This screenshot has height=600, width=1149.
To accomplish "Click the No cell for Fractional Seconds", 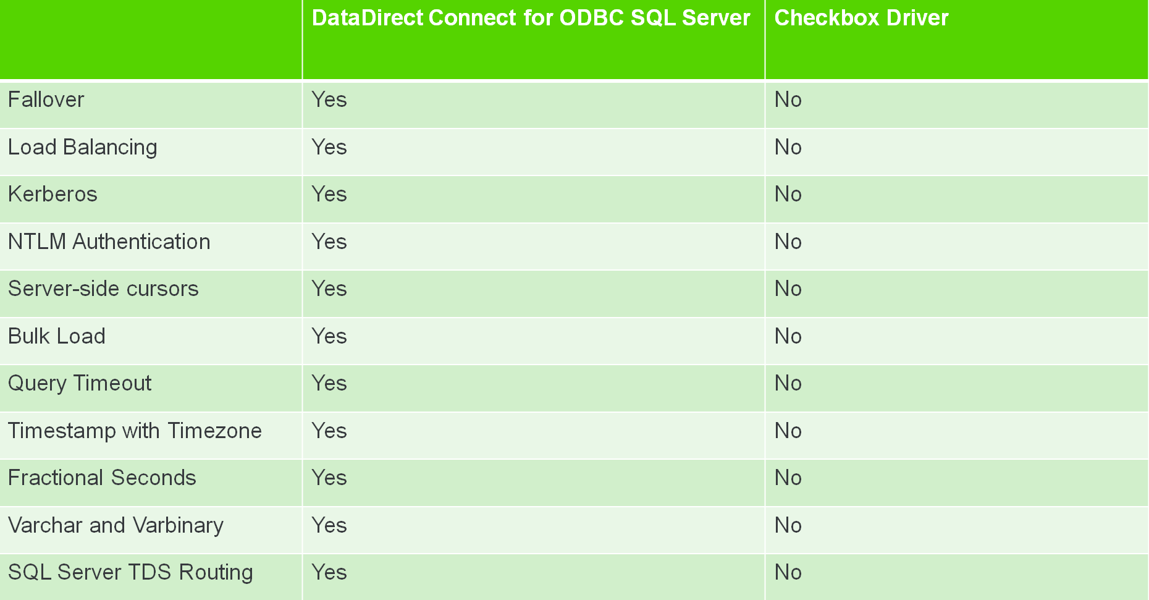I will (788, 478).
